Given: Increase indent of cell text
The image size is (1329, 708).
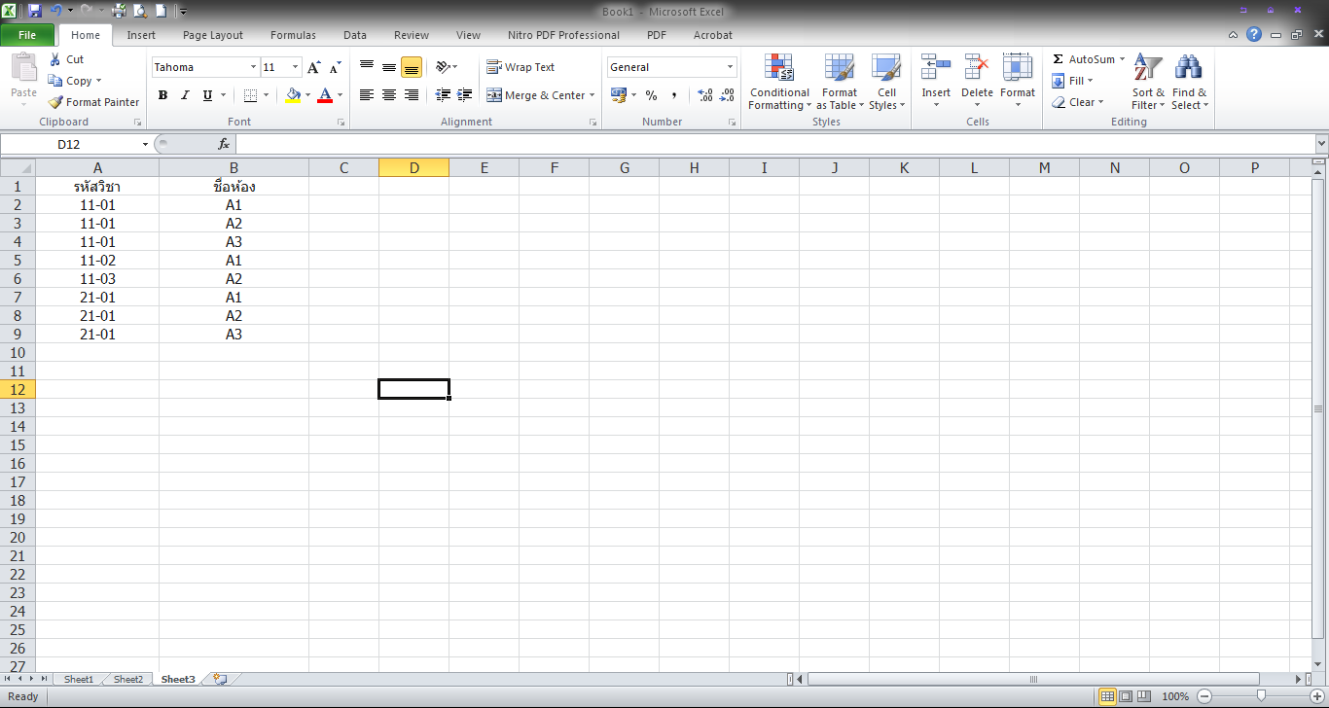Looking at the screenshot, I should pyautogui.click(x=465, y=95).
